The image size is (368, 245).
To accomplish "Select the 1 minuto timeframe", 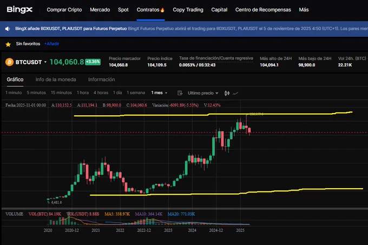I will click(x=14, y=93).
